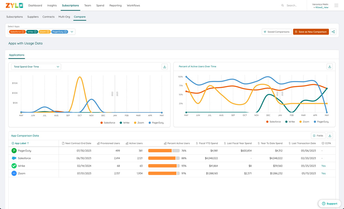Toggle Salesforce in the active users legend
344x209 pixels.
tap(273, 122)
